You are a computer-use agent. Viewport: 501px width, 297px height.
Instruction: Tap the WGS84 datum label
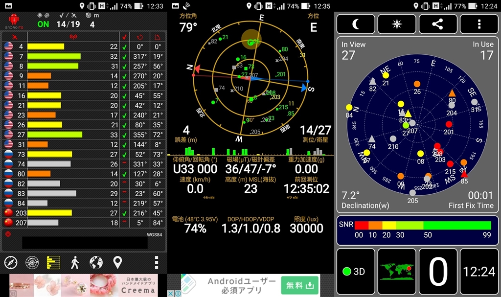[x=154, y=235]
